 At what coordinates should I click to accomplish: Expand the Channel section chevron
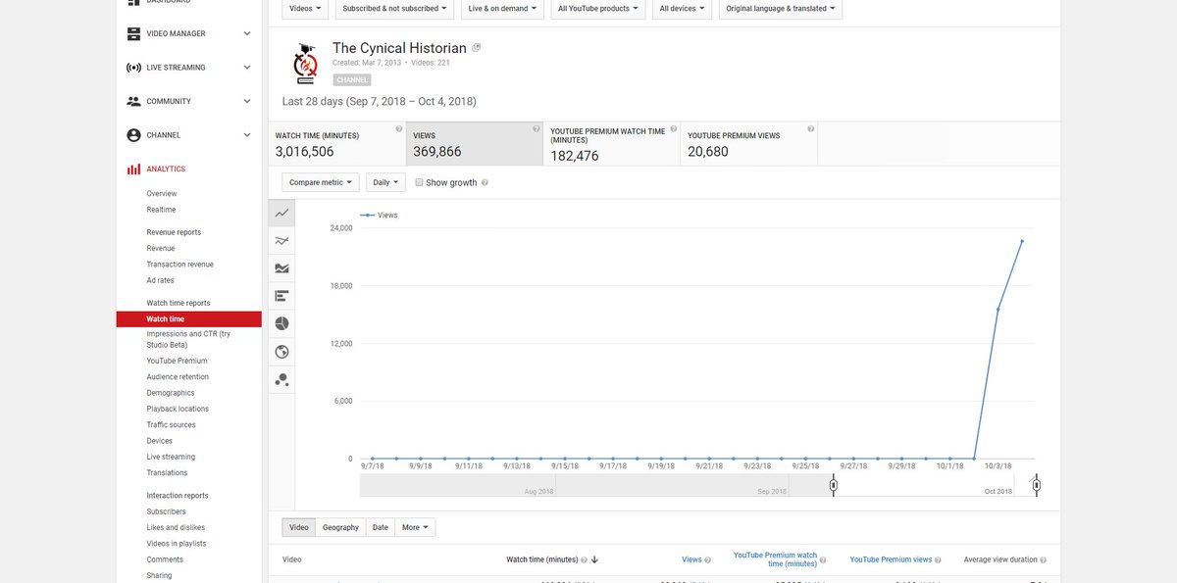[247, 135]
